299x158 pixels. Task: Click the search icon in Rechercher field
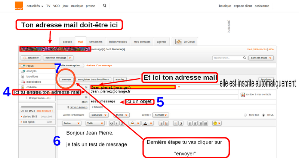244,58
